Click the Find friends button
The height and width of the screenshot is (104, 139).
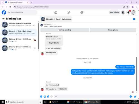(x=114, y=12)
